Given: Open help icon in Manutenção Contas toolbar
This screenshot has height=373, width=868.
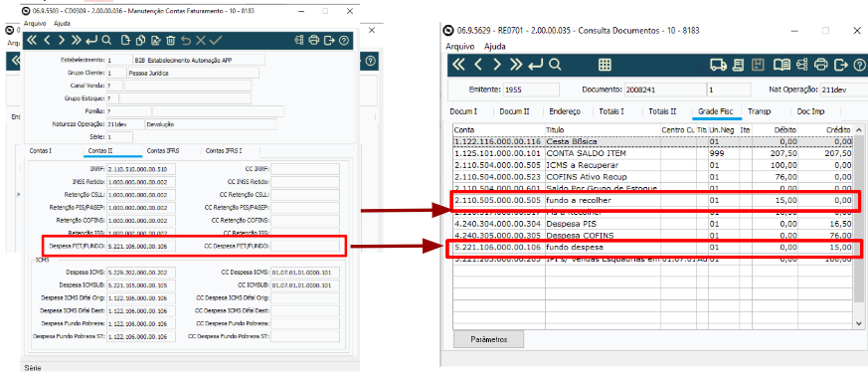Looking at the screenshot, I should (x=344, y=40).
